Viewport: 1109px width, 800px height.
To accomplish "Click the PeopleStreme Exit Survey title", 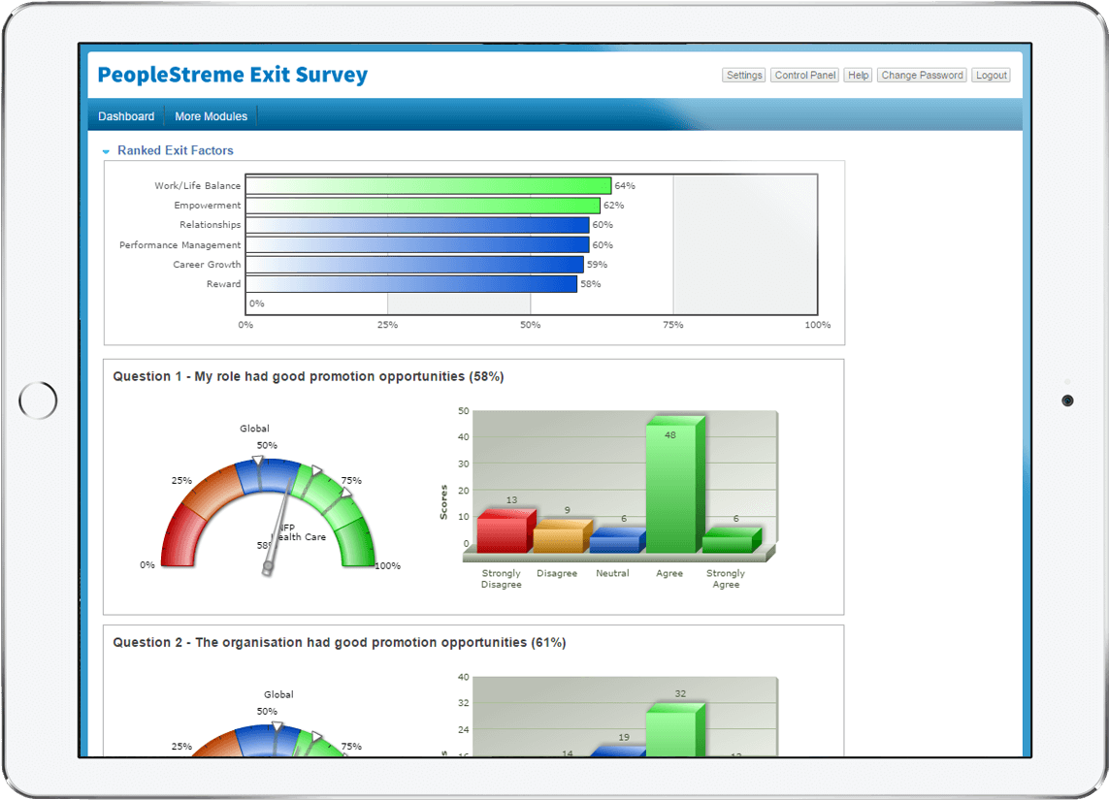I will pyautogui.click(x=233, y=75).
